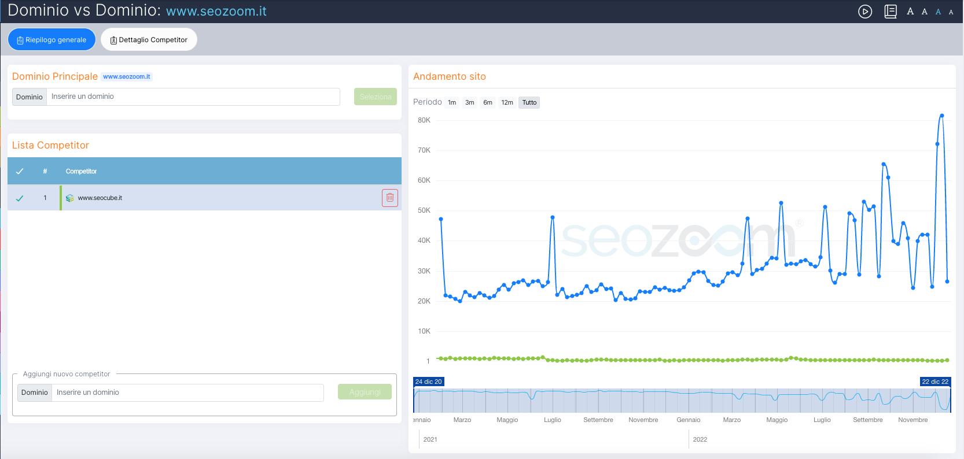Screen dimensions: 964x459
Task: Delete competitor www.seocube.it with trash icon
Action: (390, 198)
